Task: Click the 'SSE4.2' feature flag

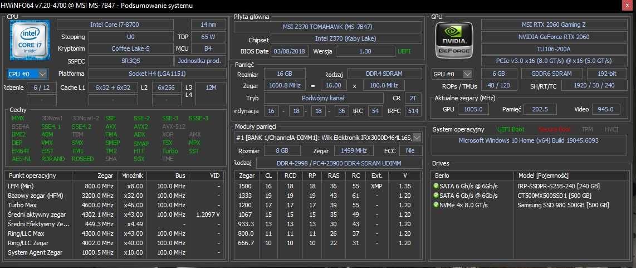Action: 81,126
